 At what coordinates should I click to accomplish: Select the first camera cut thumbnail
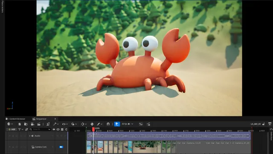(x=89, y=147)
